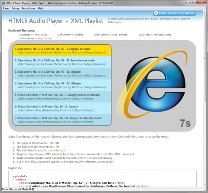Click the Right Arrow = Fast Forward text

(x=111, y=35)
